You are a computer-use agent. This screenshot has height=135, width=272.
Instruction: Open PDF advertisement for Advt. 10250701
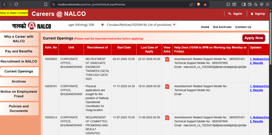167,87
